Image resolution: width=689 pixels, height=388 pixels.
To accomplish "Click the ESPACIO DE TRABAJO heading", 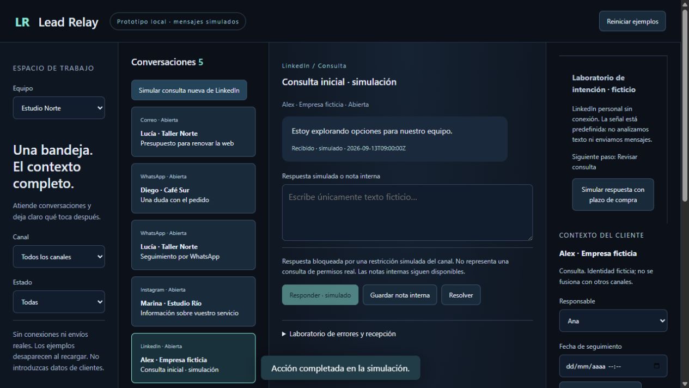I will click(x=53, y=68).
